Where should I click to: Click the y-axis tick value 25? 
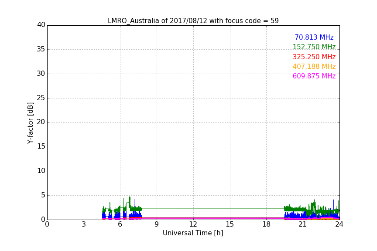pyautogui.click(x=41, y=98)
